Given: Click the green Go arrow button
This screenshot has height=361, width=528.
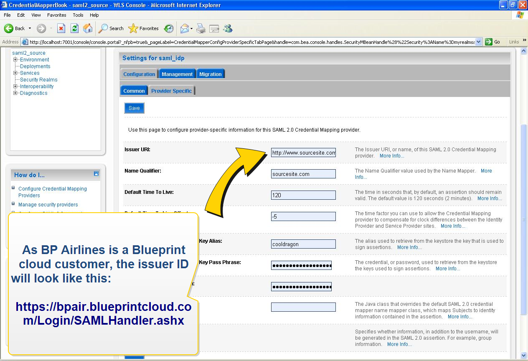Looking at the screenshot, I should 492,42.
